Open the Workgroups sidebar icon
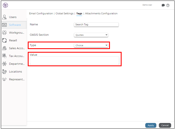The height and width of the screenshot is (130, 176). point(4,33)
